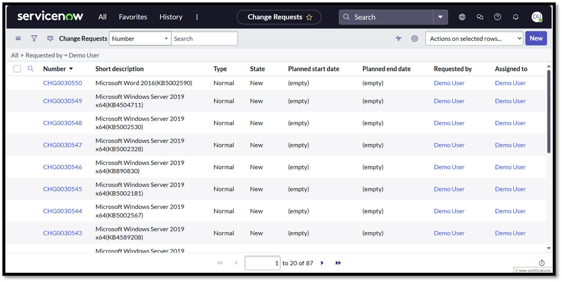562x282 pixels.
Task: Open change request CHG0030545
Action: click(x=63, y=189)
